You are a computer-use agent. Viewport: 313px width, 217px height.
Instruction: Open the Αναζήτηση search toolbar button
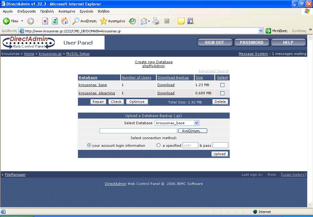84,21
